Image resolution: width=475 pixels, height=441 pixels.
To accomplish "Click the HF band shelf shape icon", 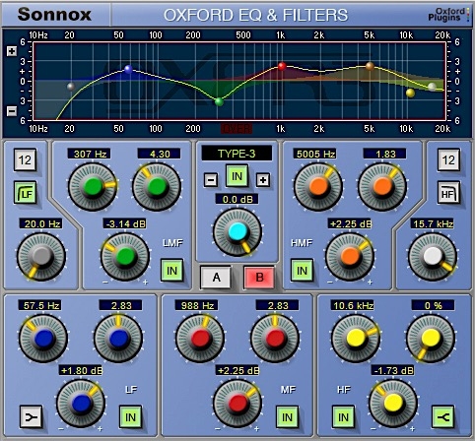I will coord(443,417).
